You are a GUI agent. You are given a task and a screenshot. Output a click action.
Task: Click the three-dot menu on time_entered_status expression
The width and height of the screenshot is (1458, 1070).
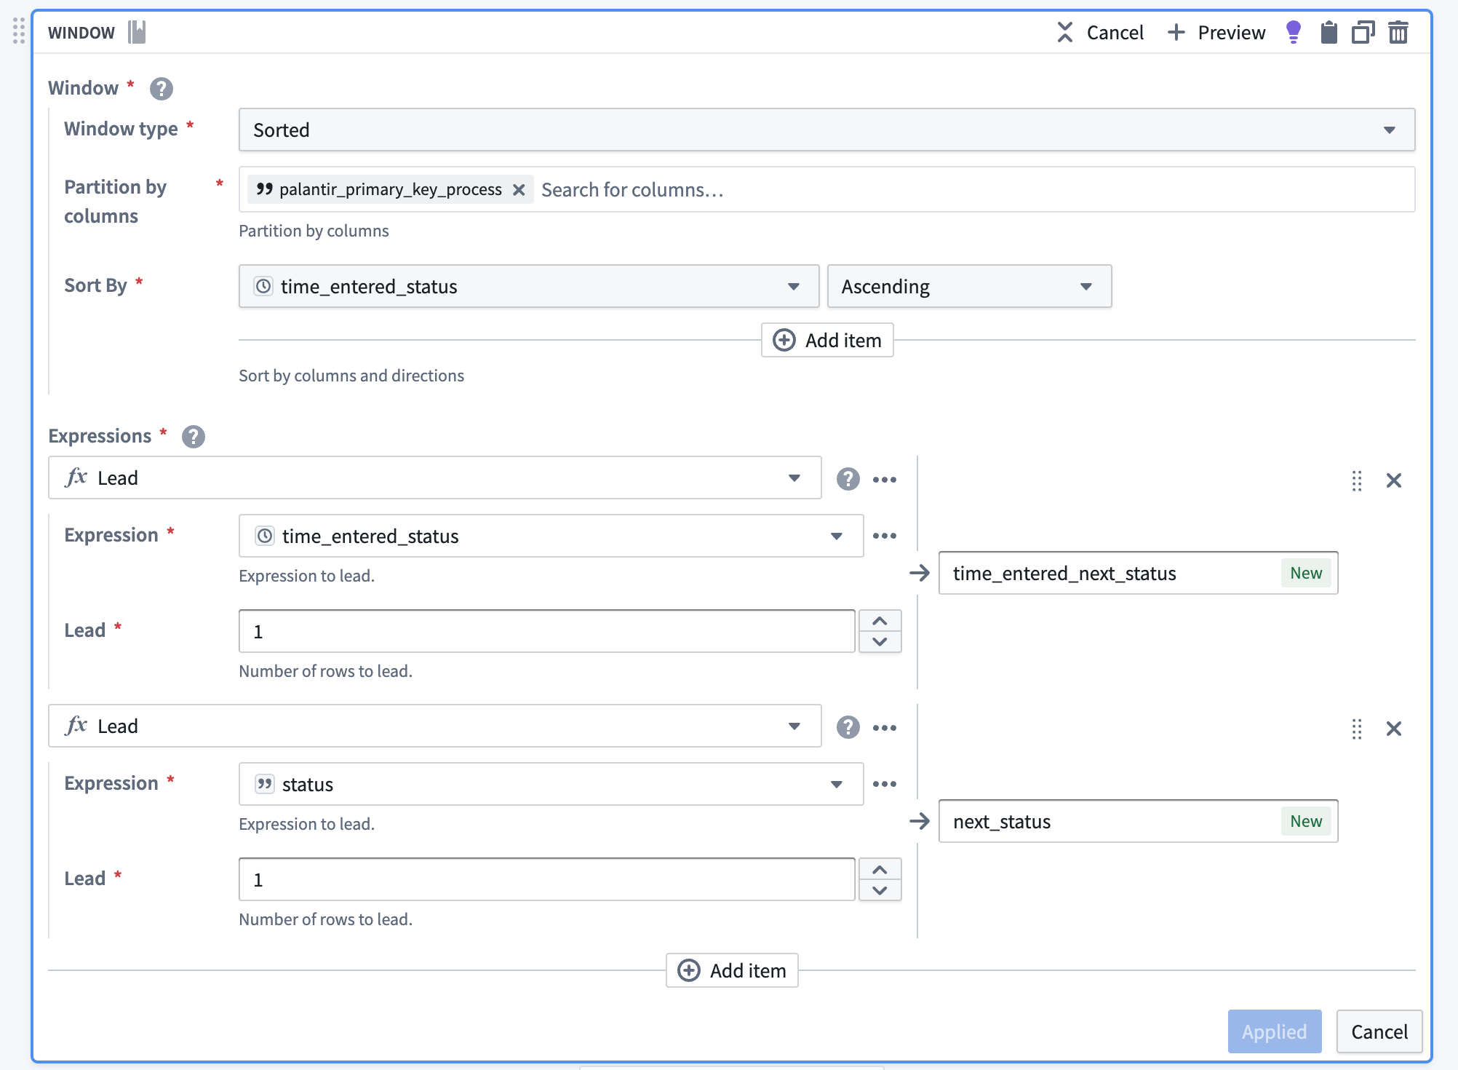click(885, 534)
